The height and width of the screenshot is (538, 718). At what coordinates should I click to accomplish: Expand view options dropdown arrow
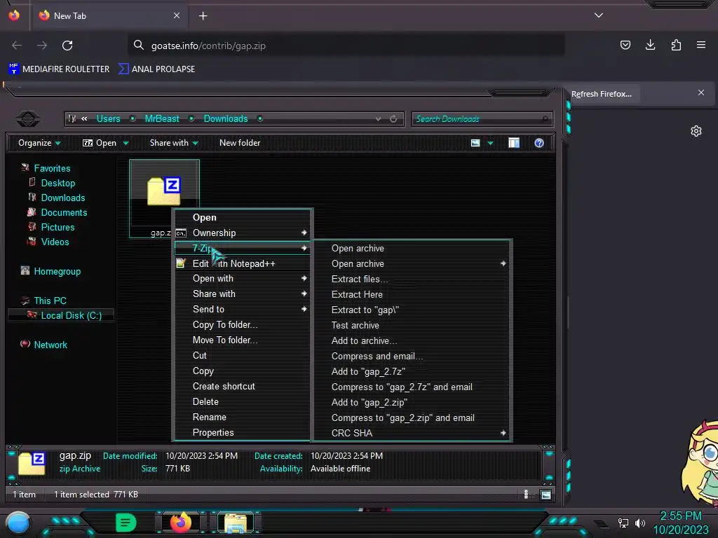click(490, 143)
